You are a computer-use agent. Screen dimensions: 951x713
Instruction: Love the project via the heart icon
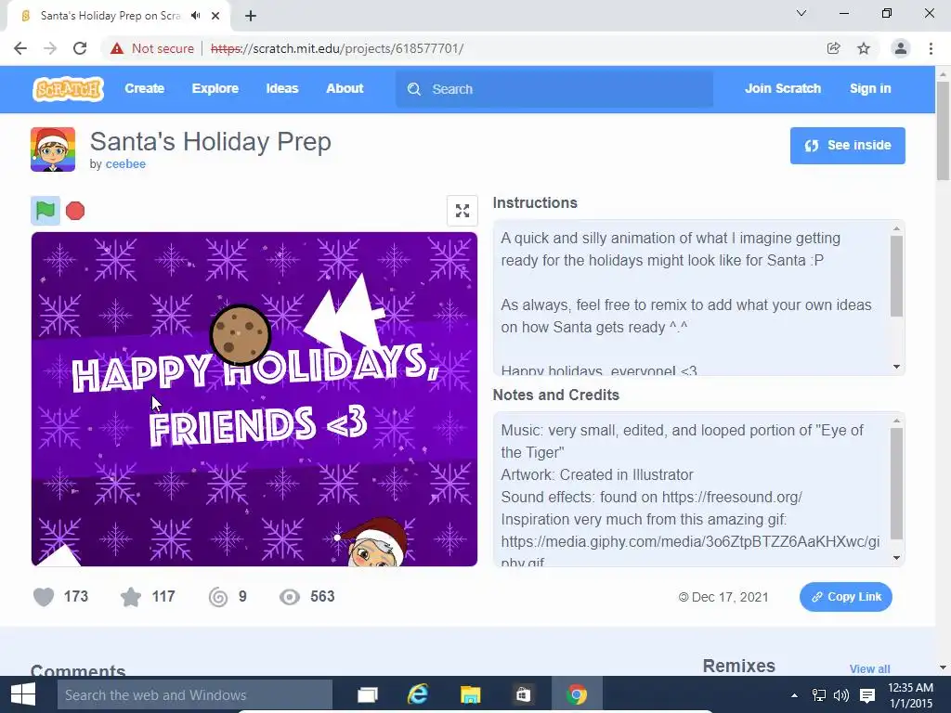[44, 597]
